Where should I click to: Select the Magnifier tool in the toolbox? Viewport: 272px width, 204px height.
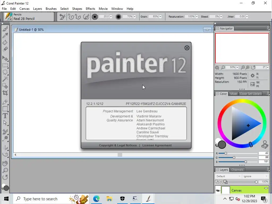[5, 170]
